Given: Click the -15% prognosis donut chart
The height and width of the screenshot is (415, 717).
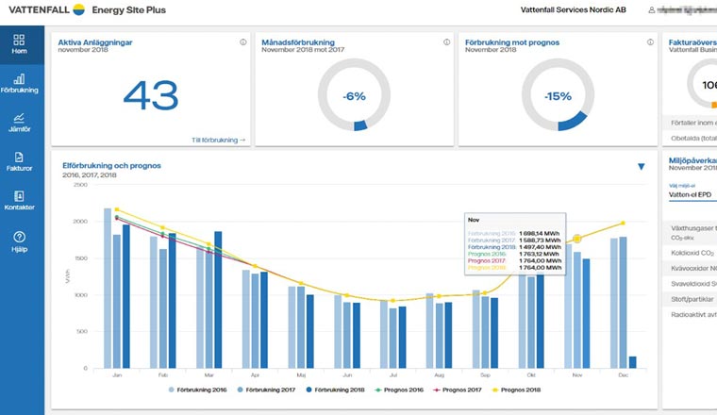Looking at the screenshot, I should tap(559, 96).
